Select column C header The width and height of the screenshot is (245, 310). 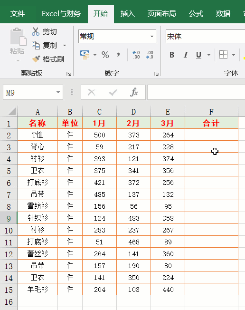click(x=100, y=112)
